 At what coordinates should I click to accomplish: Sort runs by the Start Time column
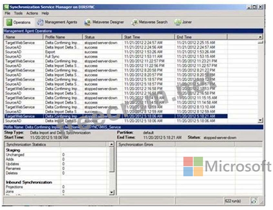click(148, 37)
